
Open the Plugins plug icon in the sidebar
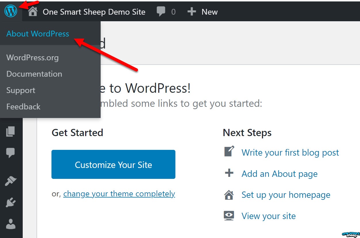[11, 203]
